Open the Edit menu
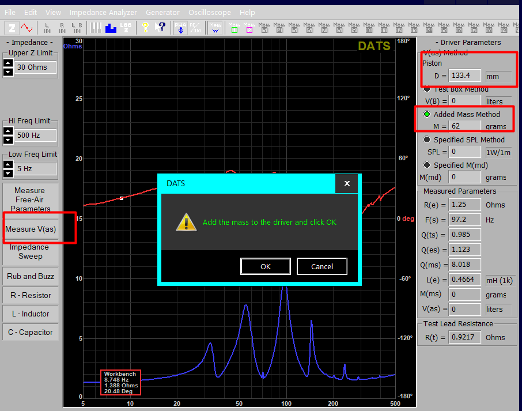Screen dimensions: 522x411 pyautogui.click(x=31, y=12)
